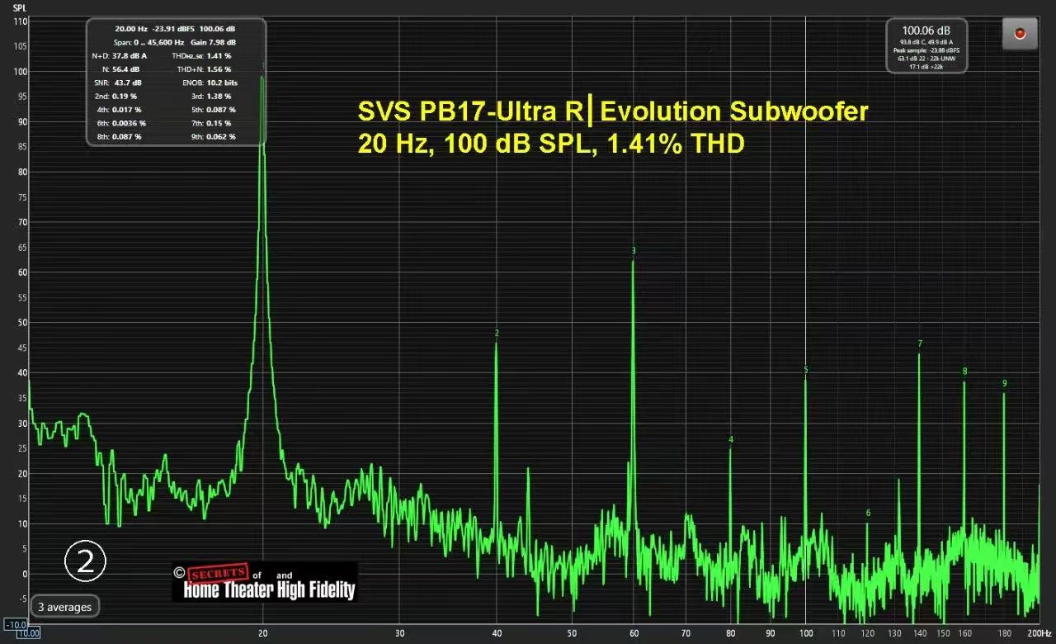Viewport: 1056px width, 644px height.
Task: Click the 8th harmonic marker at 160 Hz
Action: (964, 372)
